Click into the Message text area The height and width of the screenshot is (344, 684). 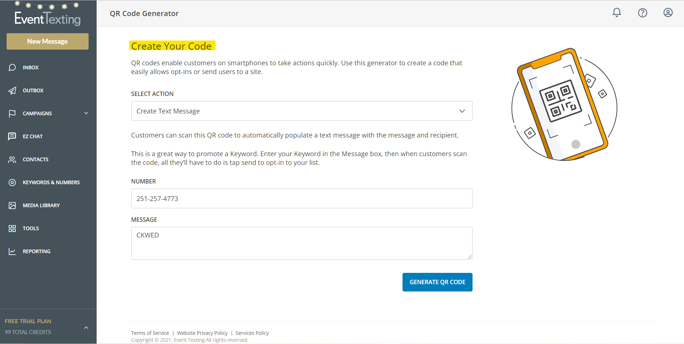click(302, 243)
